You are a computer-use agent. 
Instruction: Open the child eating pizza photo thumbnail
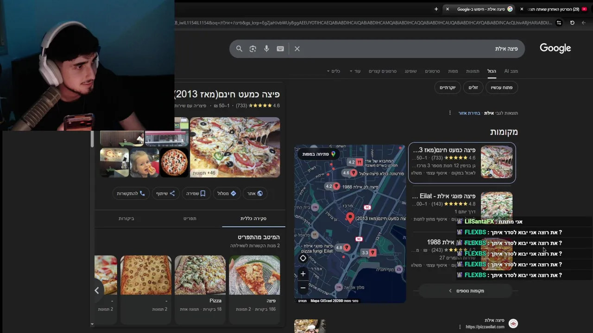(x=145, y=162)
